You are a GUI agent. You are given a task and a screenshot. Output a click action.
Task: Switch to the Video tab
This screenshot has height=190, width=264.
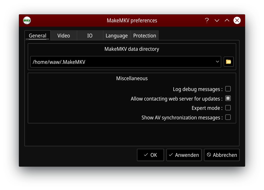[x=64, y=36]
